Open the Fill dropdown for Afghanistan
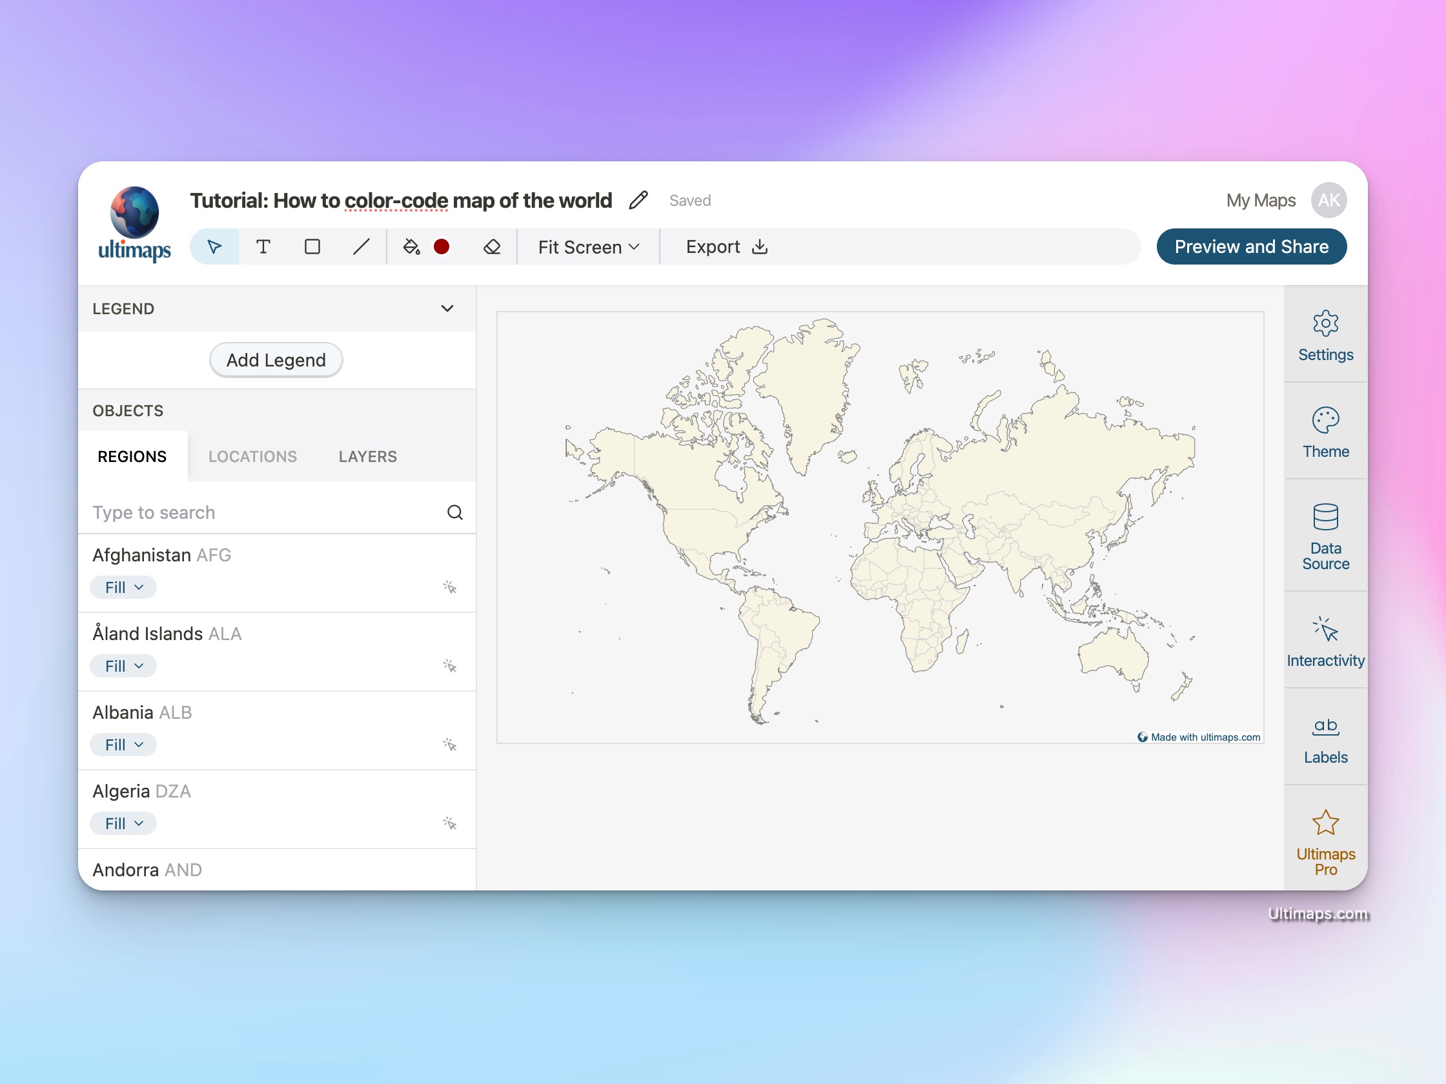This screenshot has height=1084, width=1446. (123, 587)
